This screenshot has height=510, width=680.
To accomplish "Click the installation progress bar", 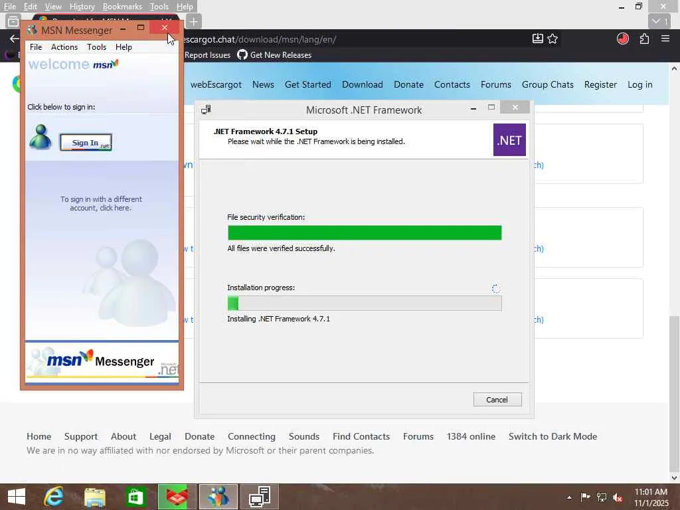I will tap(365, 303).
